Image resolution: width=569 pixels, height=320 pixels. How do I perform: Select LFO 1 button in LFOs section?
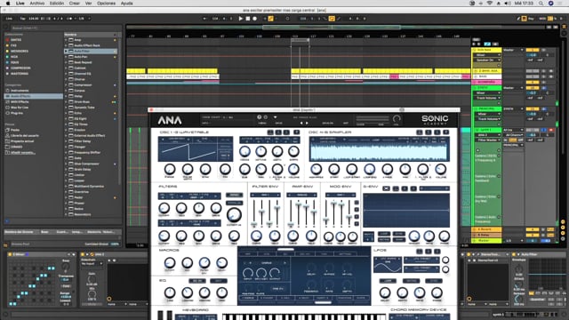click(420, 251)
